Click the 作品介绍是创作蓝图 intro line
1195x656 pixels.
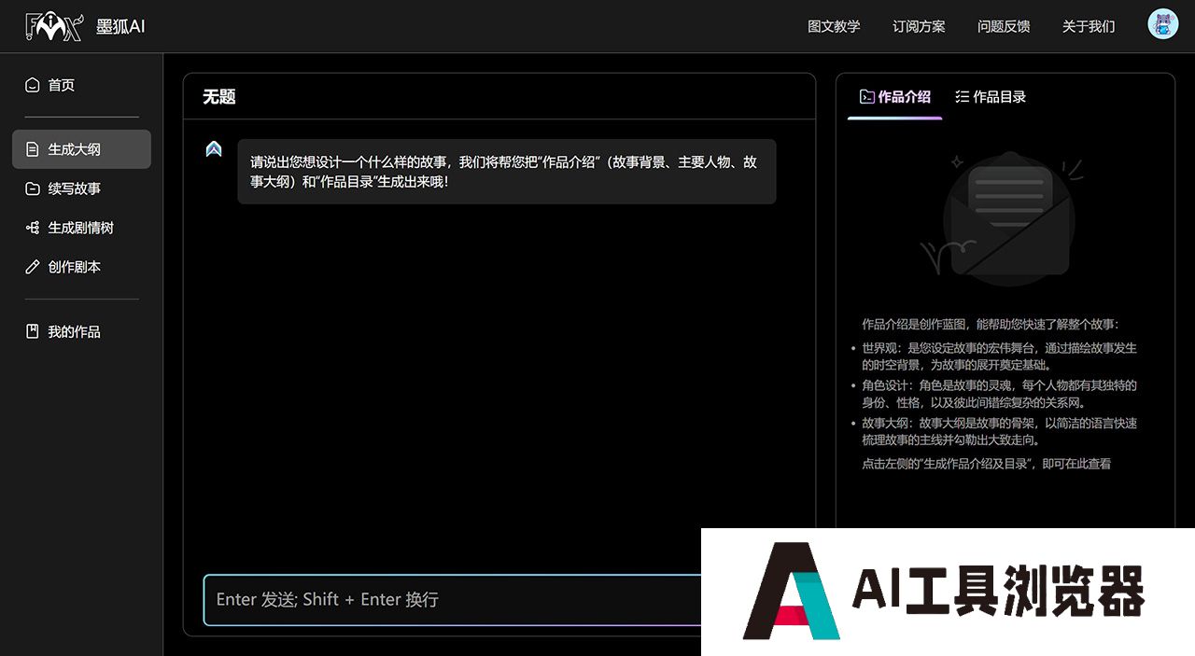coord(990,325)
